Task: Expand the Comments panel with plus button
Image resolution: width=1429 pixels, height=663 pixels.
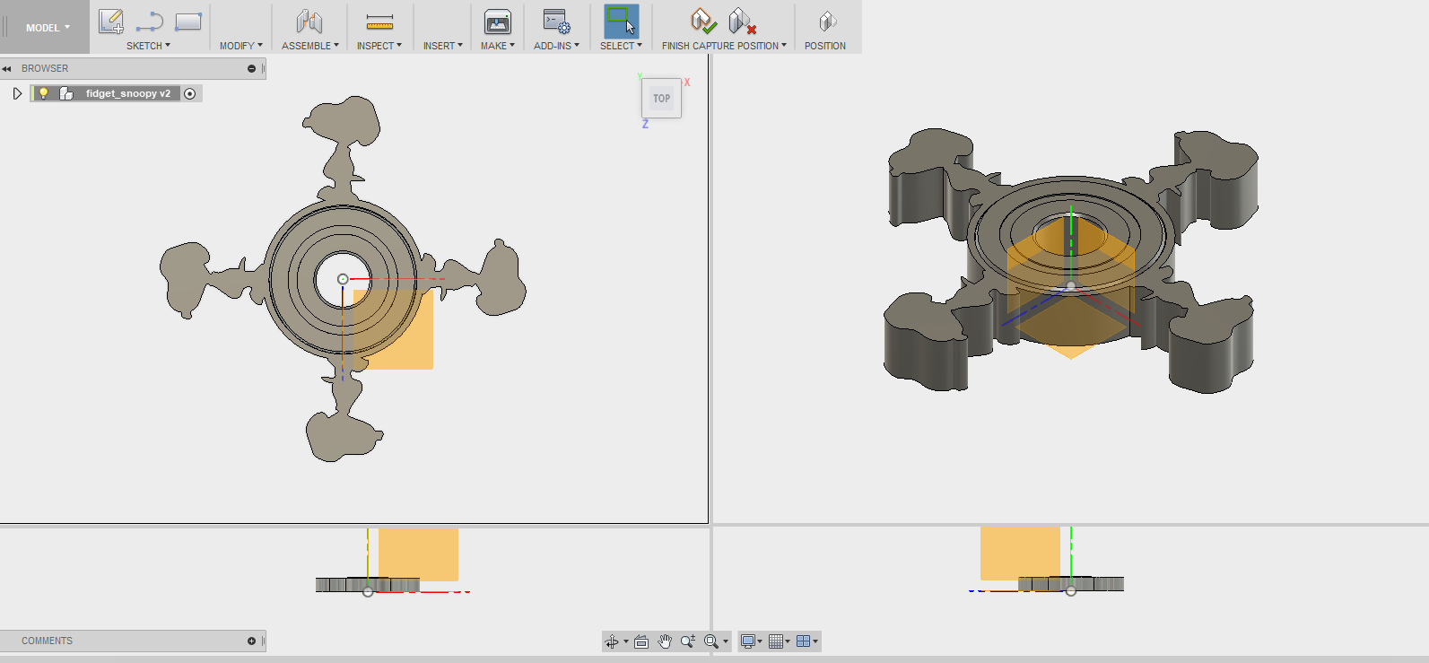Action: click(x=251, y=641)
